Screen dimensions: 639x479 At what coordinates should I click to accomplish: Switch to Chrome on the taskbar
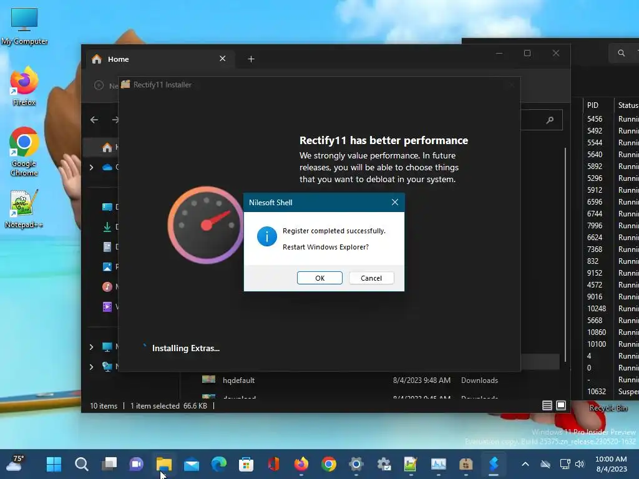pos(329,464)
